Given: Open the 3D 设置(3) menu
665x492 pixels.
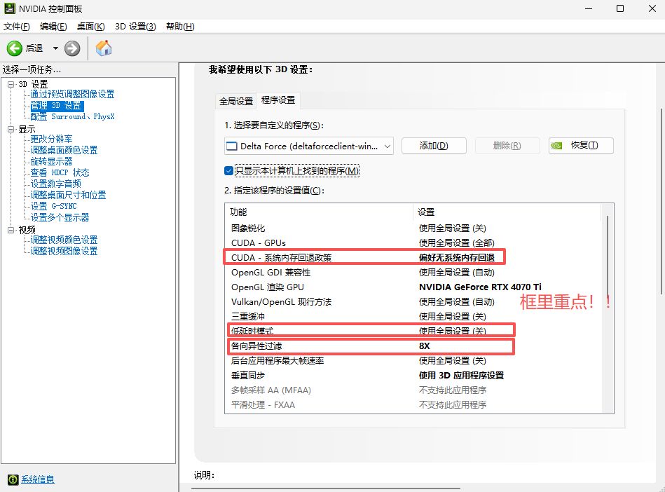Looking at the screenshot, I should pos(135,27).
